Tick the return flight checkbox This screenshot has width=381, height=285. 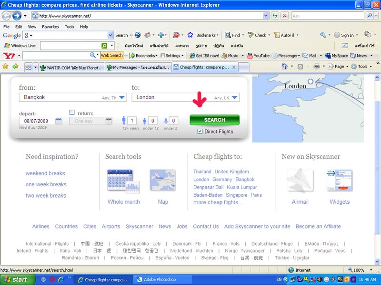(x=72, y=112)
